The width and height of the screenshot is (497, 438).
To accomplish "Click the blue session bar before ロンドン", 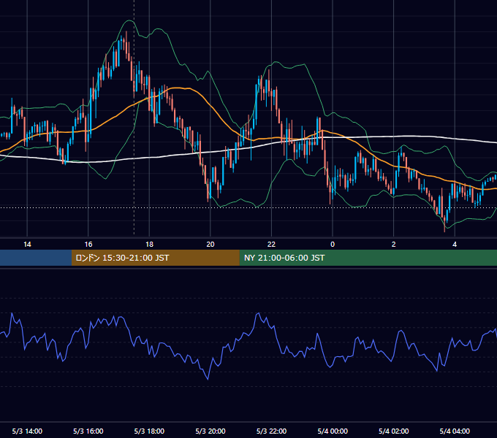I will tap(36, 258).
